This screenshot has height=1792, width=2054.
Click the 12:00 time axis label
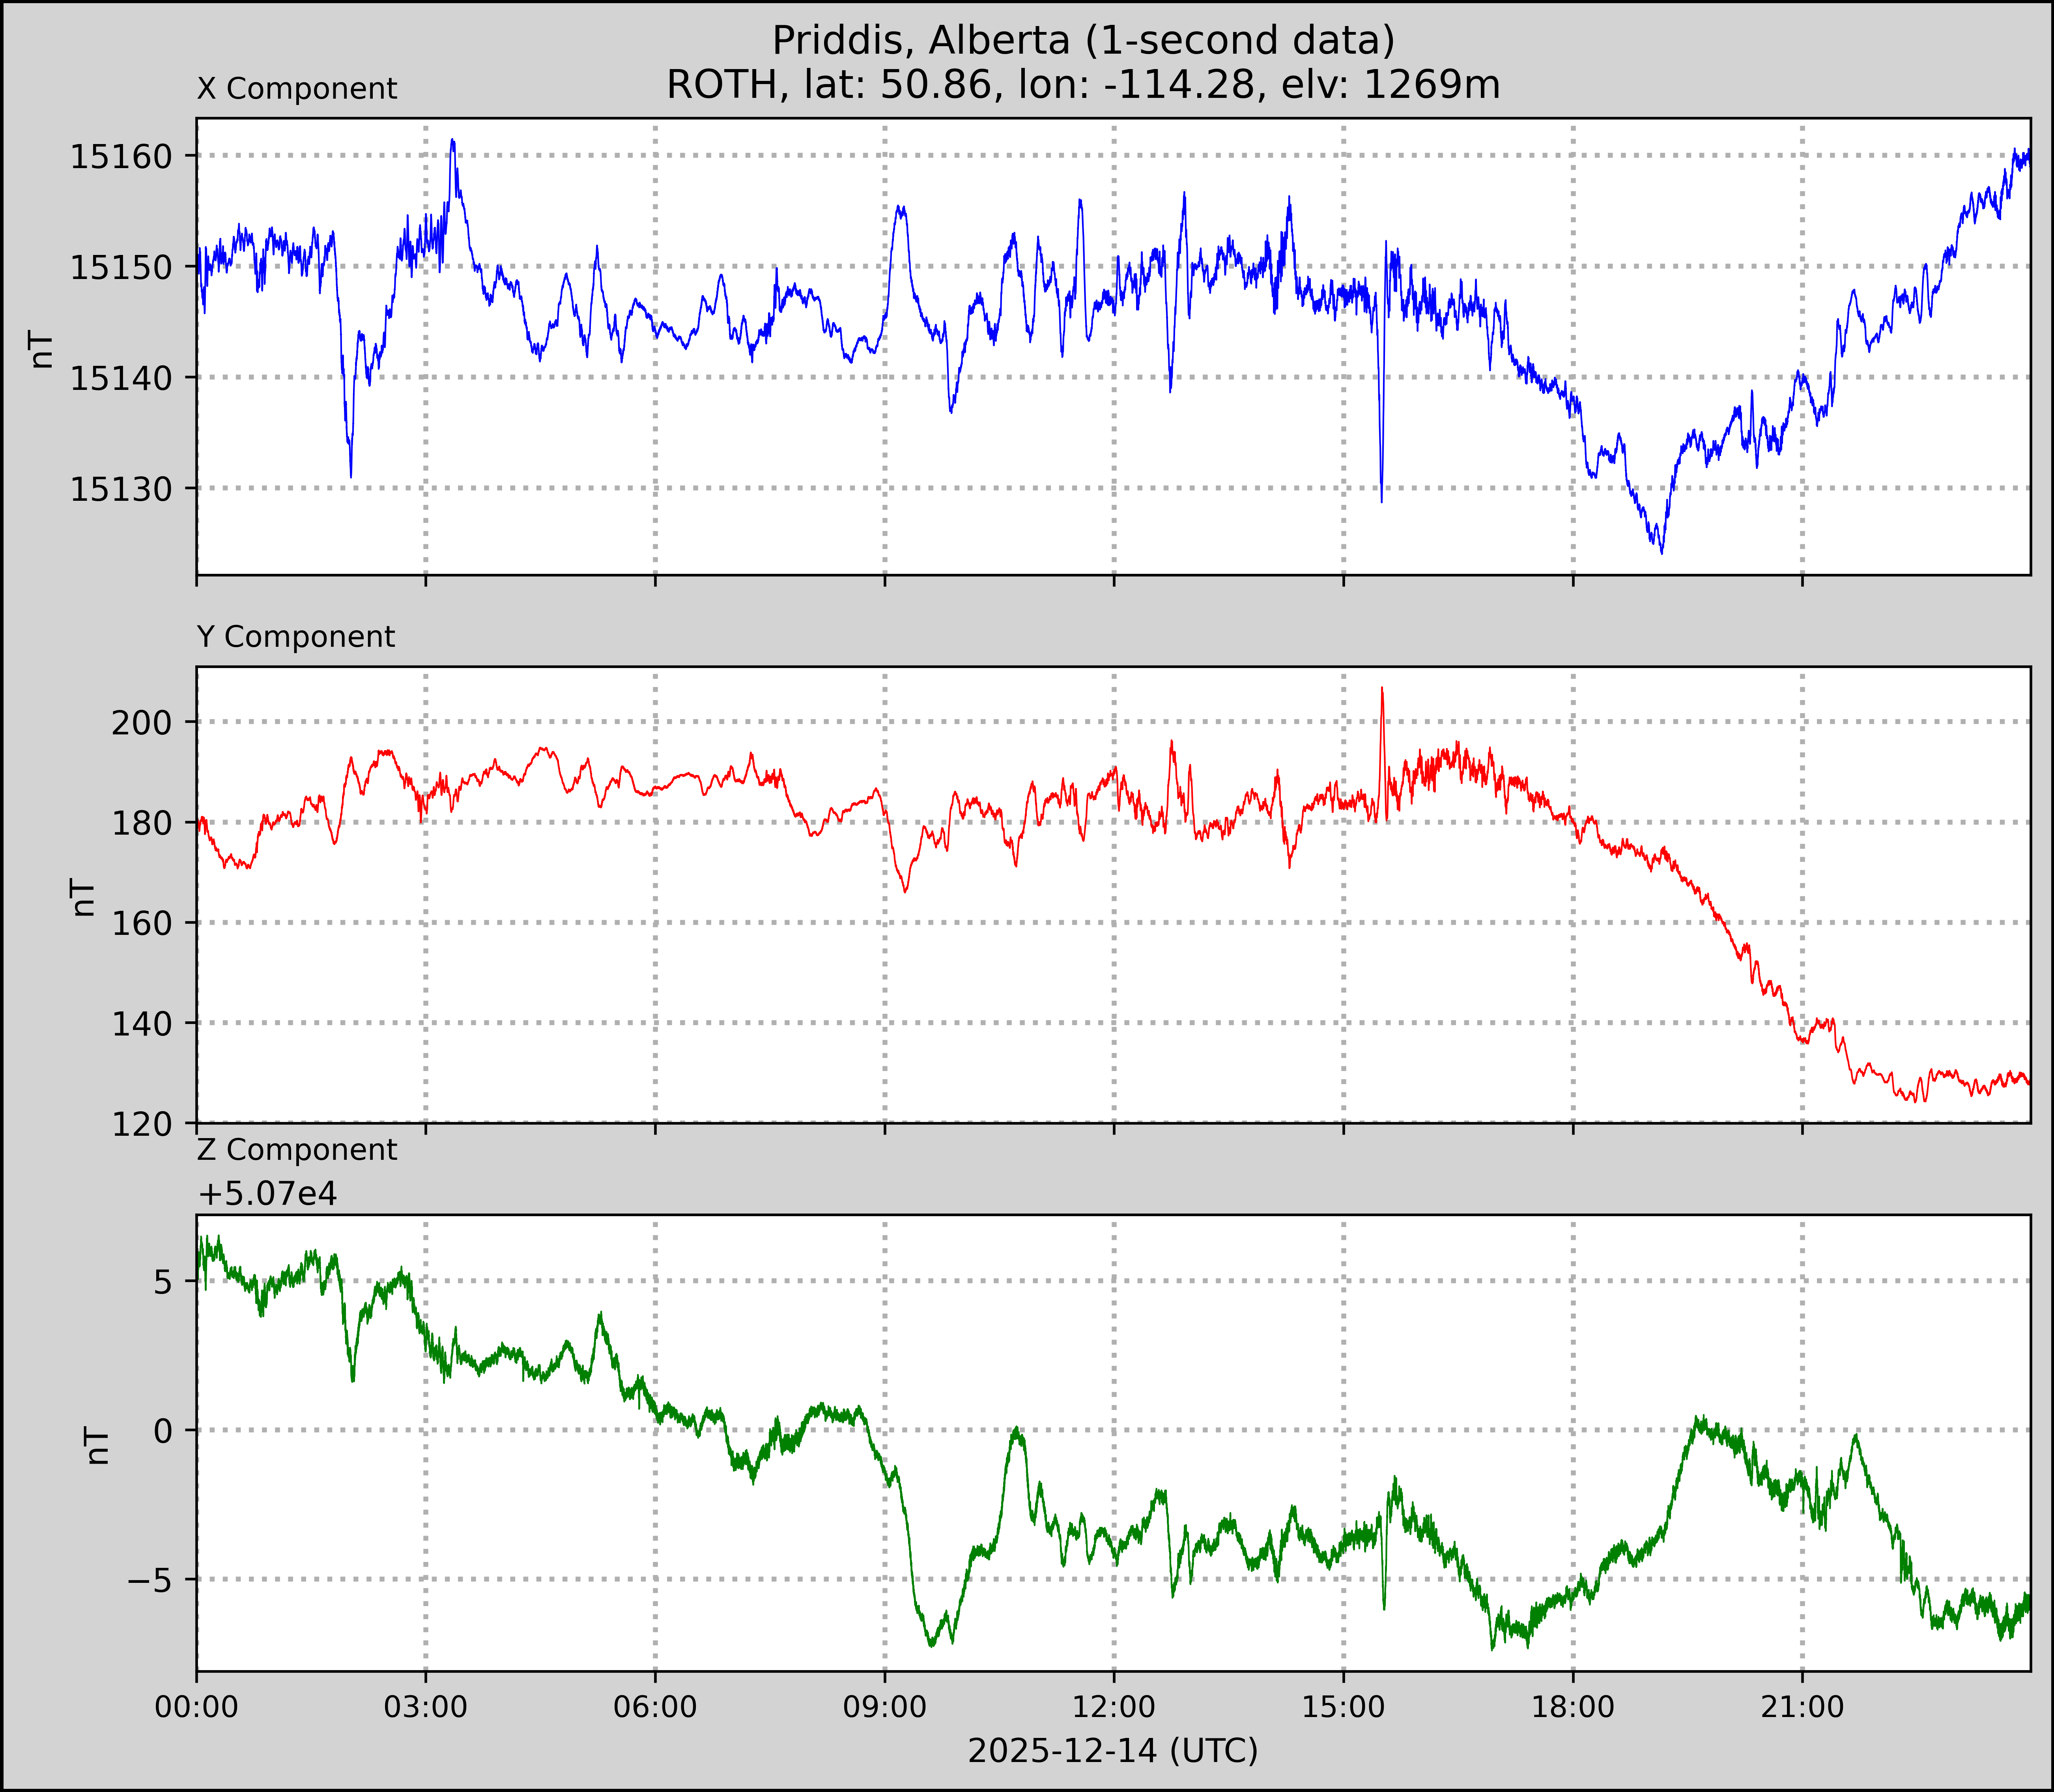[x=1114, y=1707]
